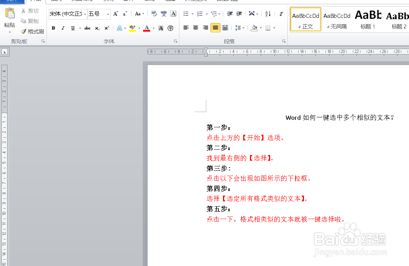Toggle italic formatting
Viewport: 409px width, 266px height.
(63, 28)
